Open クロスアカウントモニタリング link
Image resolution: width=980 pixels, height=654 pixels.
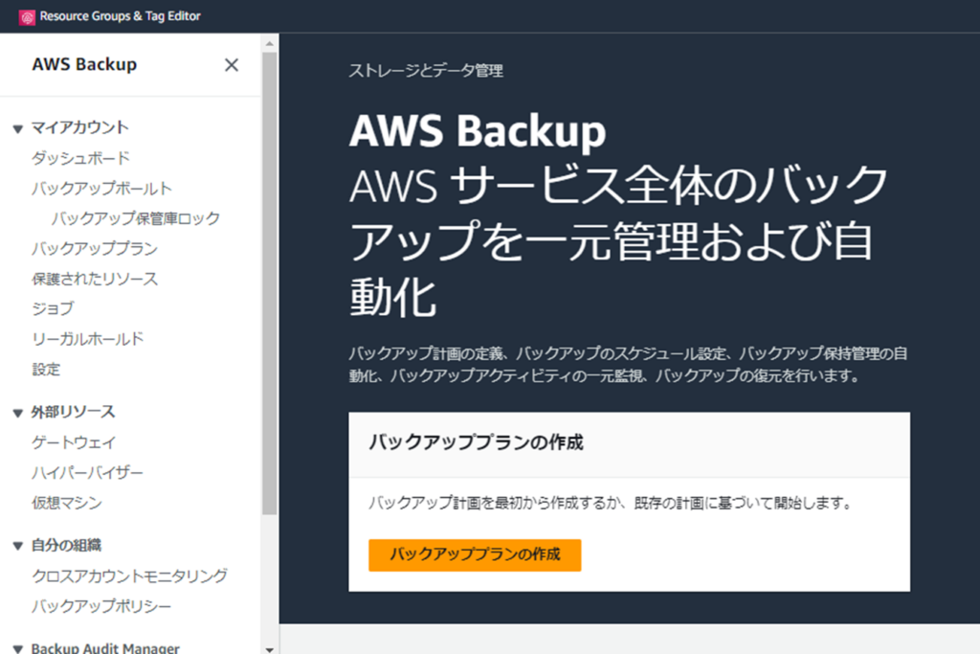pos(129,575)
